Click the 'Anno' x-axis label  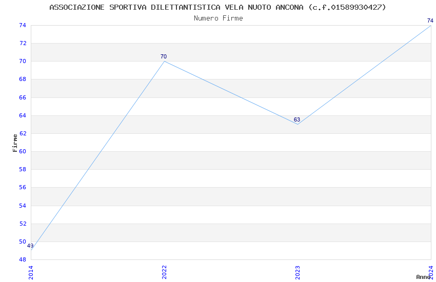pos(423,277)
